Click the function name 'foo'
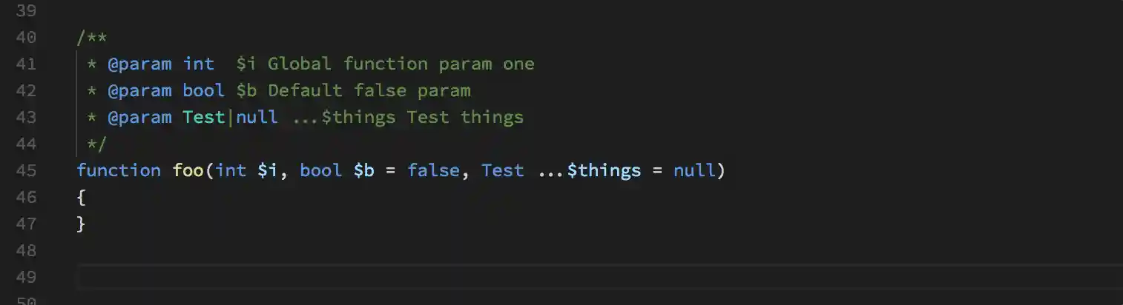The image size is (1123, 305). point(188,171)
